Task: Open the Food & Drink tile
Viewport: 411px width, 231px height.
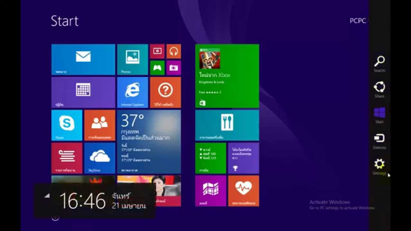Action: point(227,125)
